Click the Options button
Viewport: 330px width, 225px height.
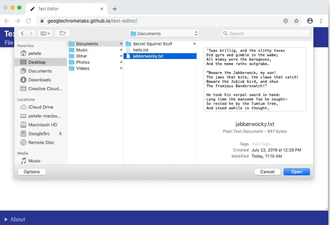(x=32, y=172)
